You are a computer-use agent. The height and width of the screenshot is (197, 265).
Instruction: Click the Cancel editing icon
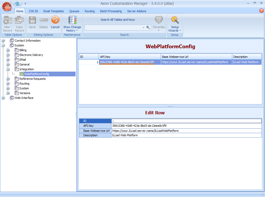pyautogui.click(x=55, y=21)
